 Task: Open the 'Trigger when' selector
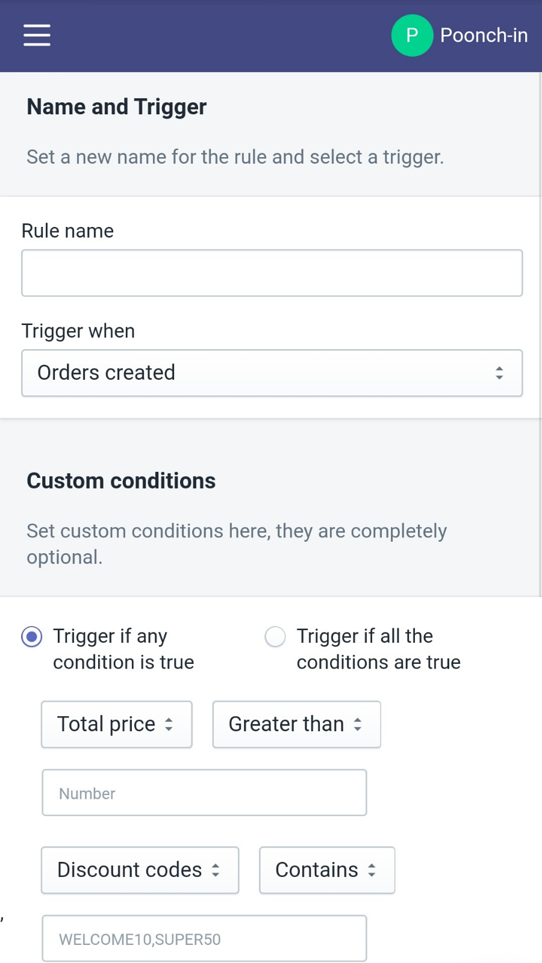[x=271, y=373]
